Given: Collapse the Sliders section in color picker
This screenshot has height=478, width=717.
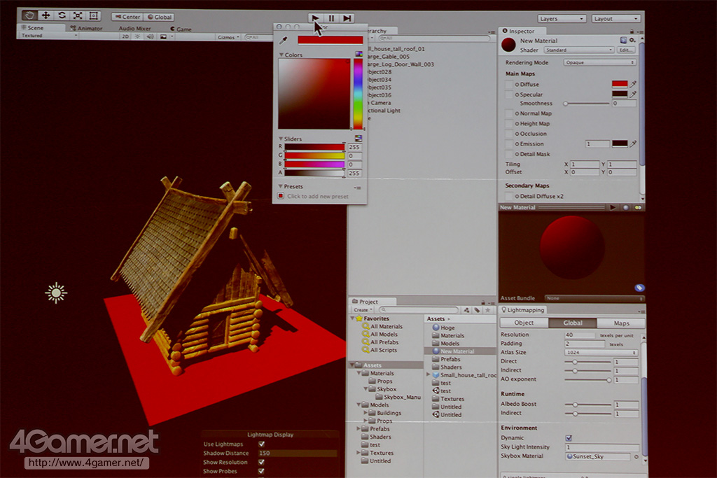Looking at the screenshot, I should [281, 139].
